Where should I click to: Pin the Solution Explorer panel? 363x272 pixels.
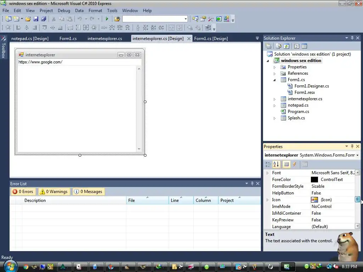click(352, 38)
